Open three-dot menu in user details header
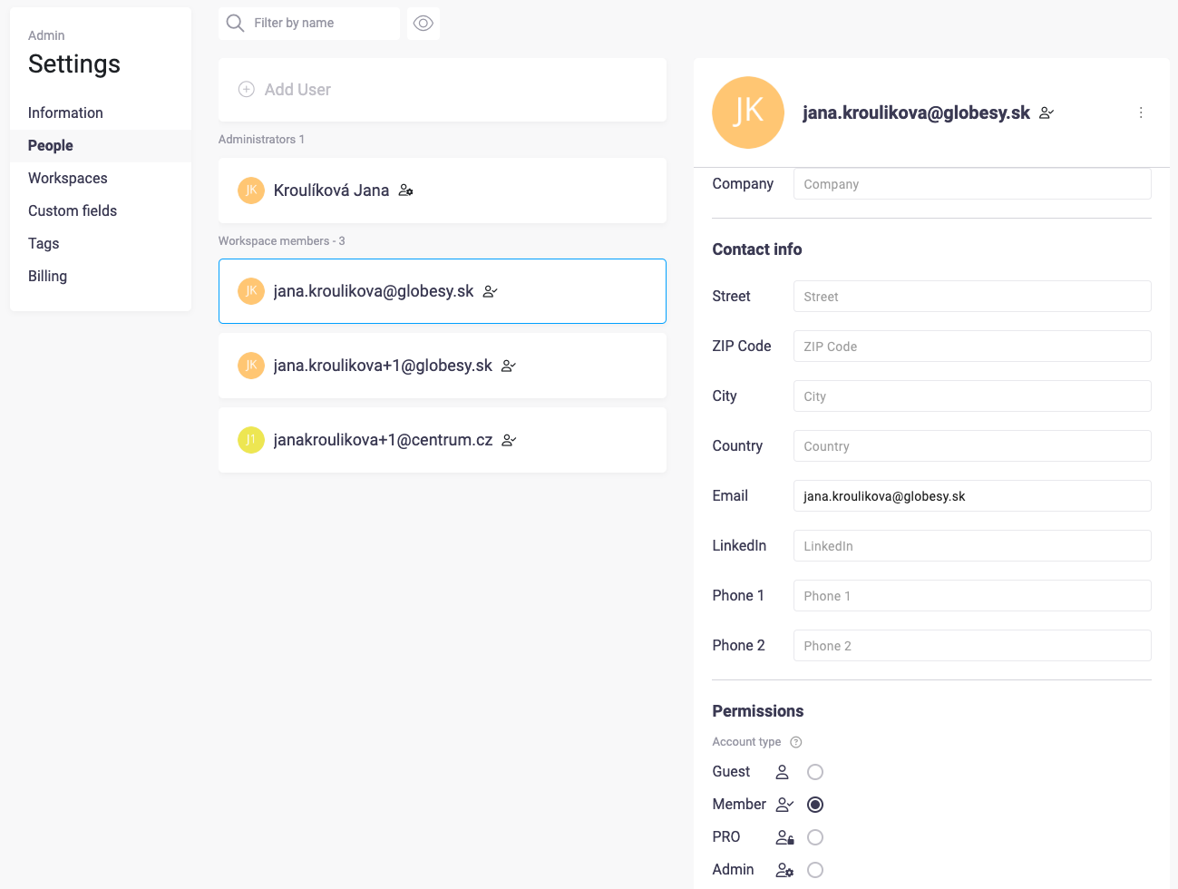 [1140, 112]
